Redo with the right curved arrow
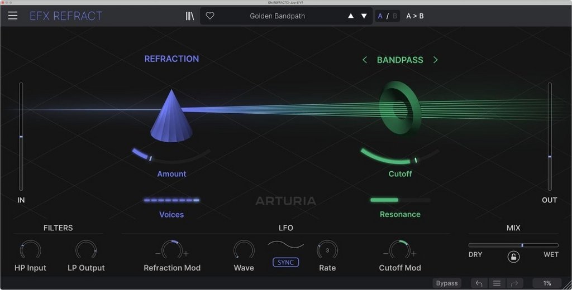 (514, 283)
